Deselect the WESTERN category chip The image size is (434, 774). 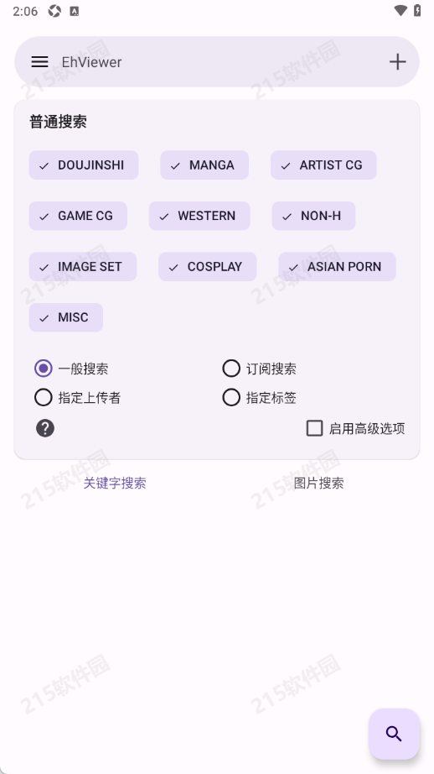199,216
